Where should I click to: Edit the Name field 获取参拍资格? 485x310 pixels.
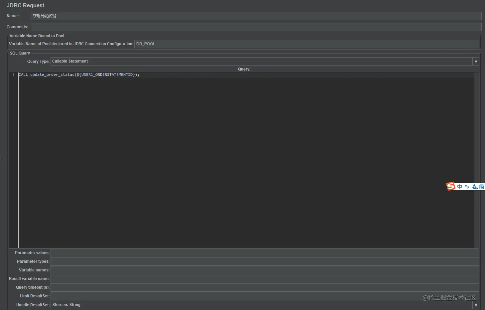coord(256,16)
